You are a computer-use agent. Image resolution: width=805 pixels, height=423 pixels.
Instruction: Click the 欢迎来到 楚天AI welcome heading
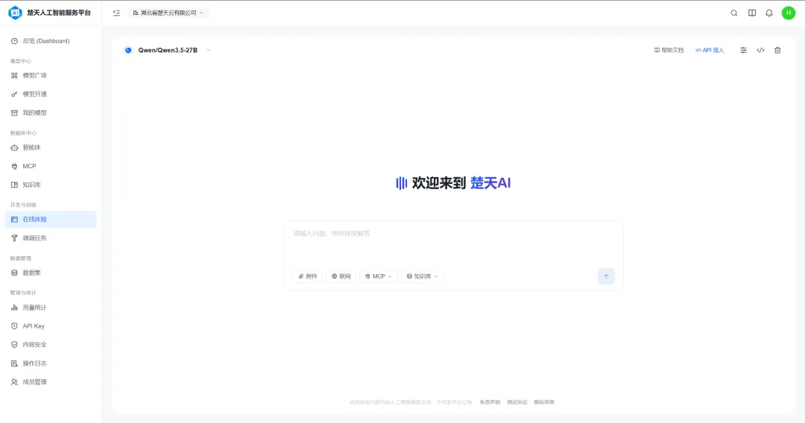pos(453,183)
